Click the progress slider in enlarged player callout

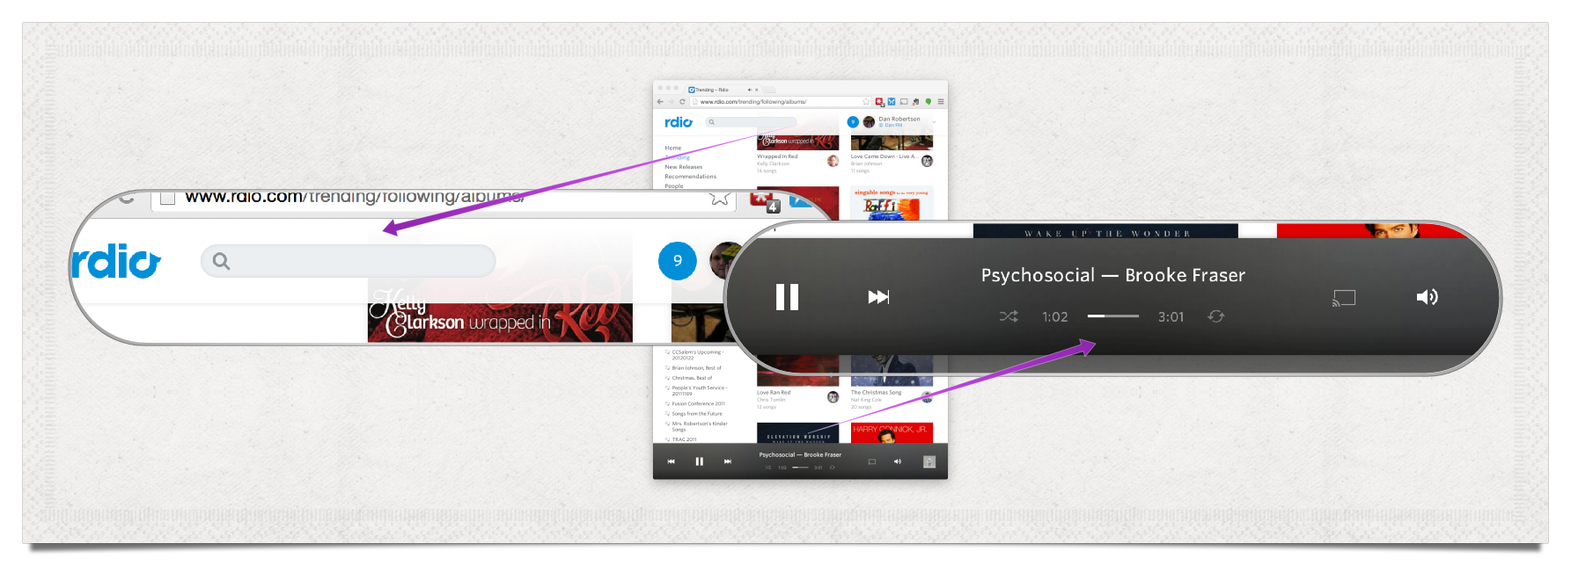(1113, 316)
